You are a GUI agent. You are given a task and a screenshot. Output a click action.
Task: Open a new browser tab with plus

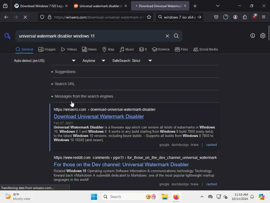click(x=195, y=6)
